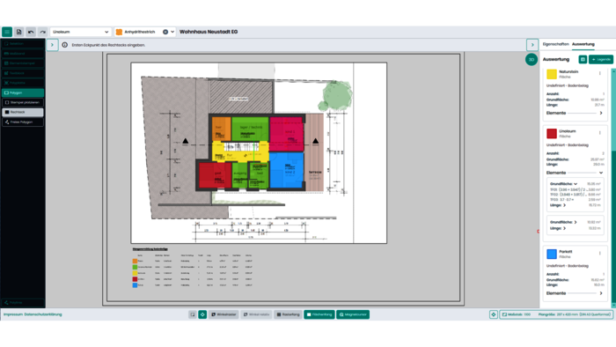Expand Elemente under the Naturstein card
Viewport: 616px width, 347px height.
coord(575,114)
